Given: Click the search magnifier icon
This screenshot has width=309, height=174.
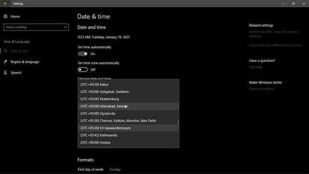Looking at the screenshot, I should coord(66,27).
